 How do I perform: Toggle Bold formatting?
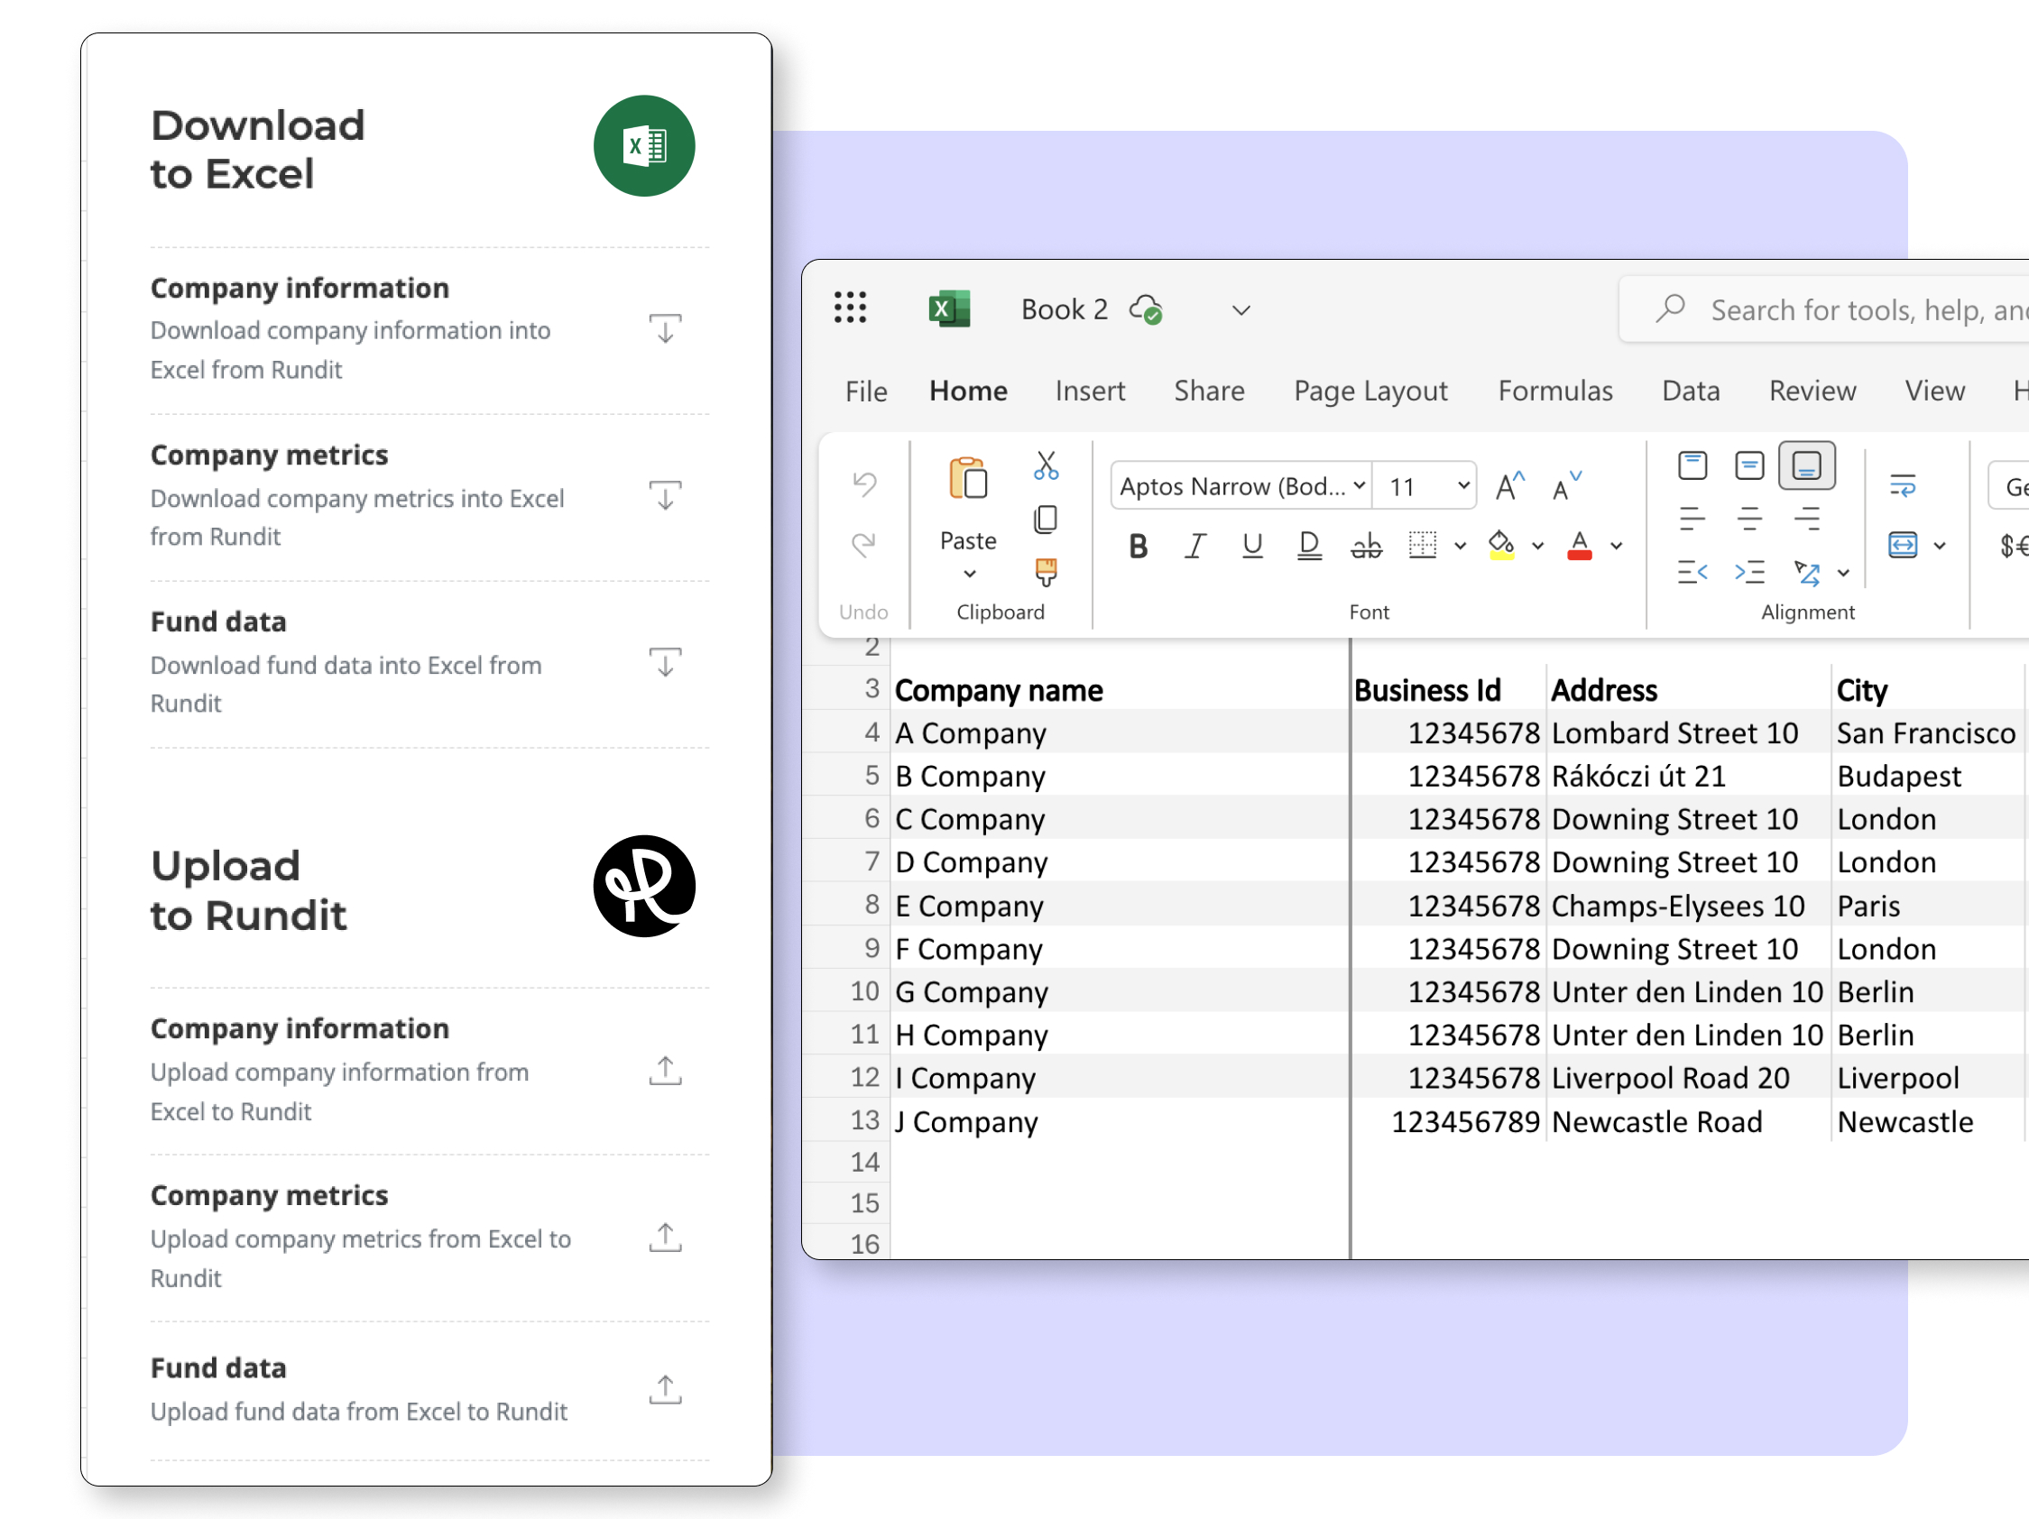(x=1138, y=547)
